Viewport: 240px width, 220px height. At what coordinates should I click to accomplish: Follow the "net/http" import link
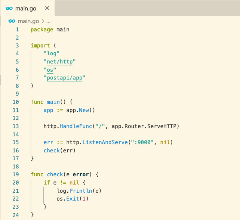(60, 62)
